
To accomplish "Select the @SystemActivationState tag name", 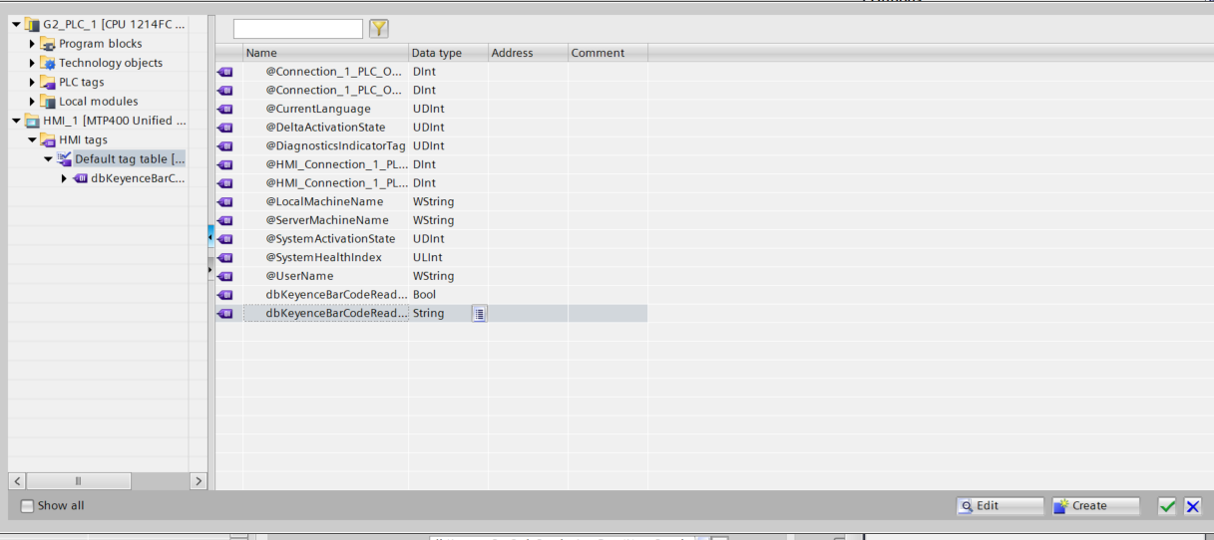I will tap(330, 239).
